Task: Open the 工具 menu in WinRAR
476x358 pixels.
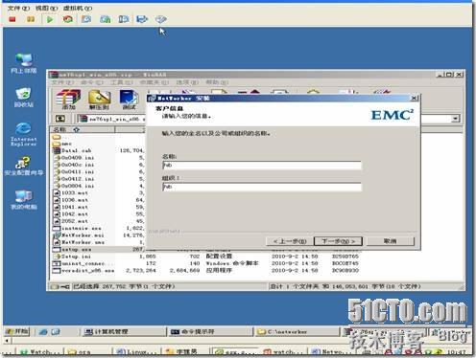Action: [x=122, y=82]
